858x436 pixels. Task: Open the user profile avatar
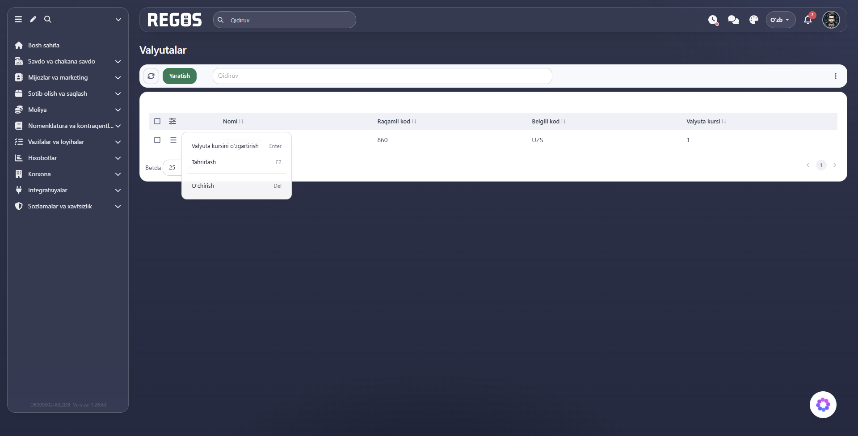tap(831, 20)
